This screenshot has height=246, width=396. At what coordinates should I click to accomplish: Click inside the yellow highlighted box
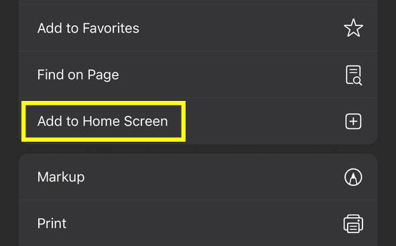pos(104,121)
